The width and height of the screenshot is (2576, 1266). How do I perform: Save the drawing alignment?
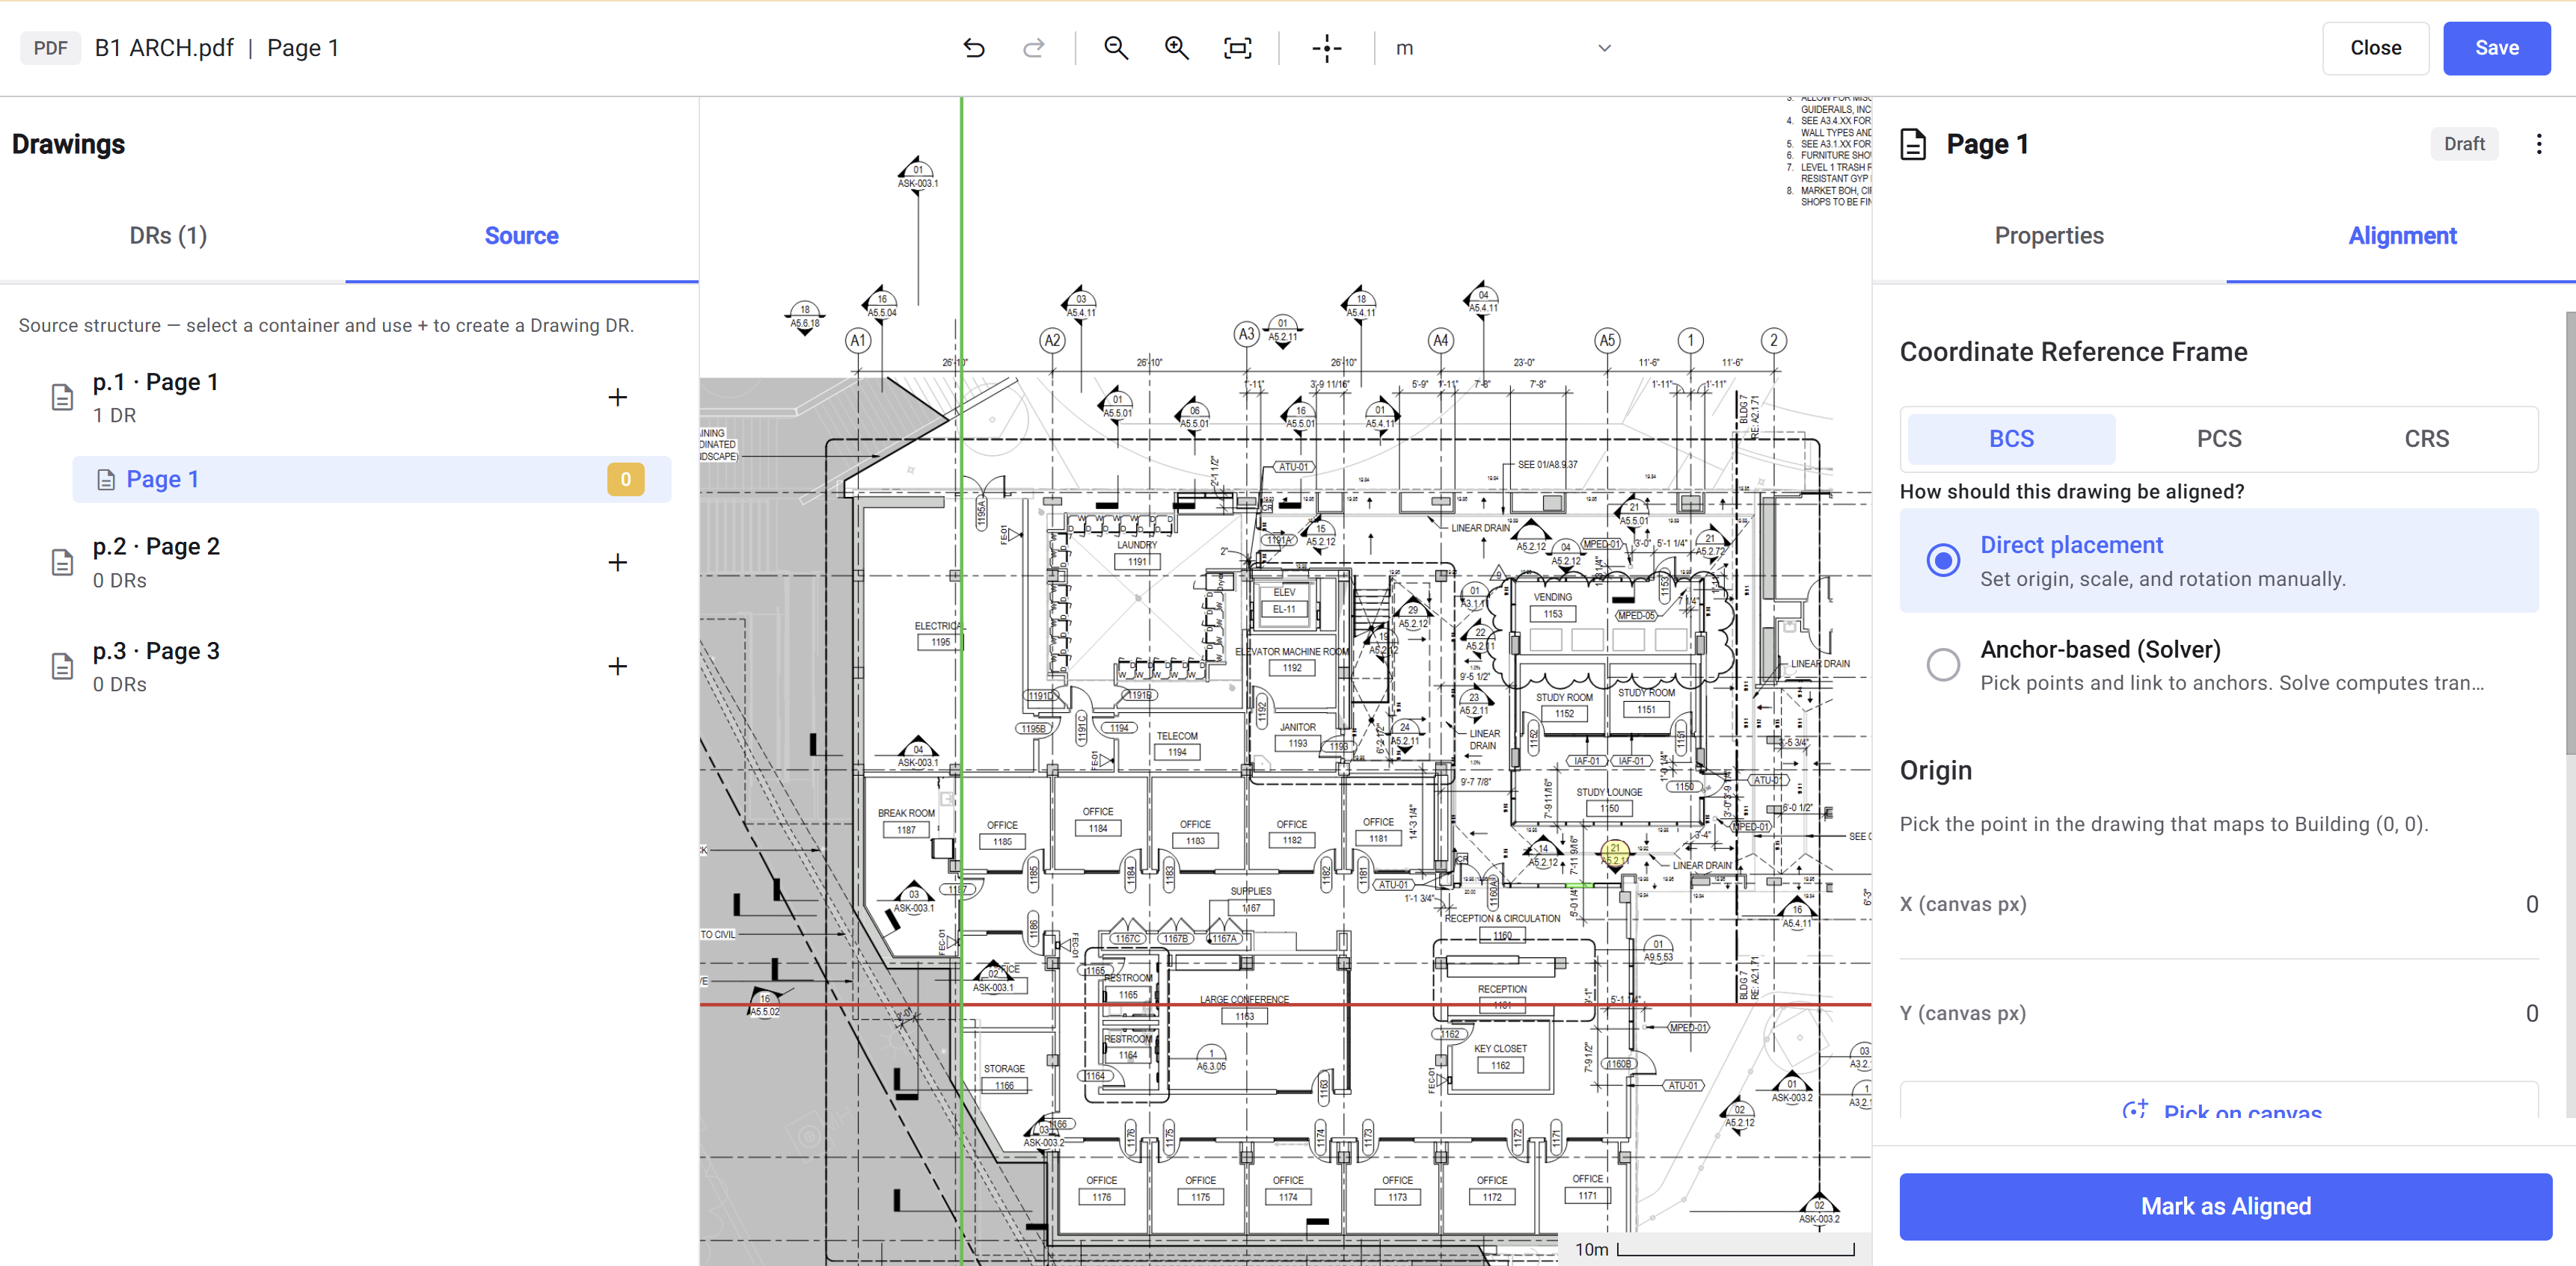[x=2496, y=48]
